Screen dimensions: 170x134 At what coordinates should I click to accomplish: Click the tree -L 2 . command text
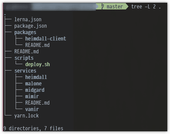146,6
